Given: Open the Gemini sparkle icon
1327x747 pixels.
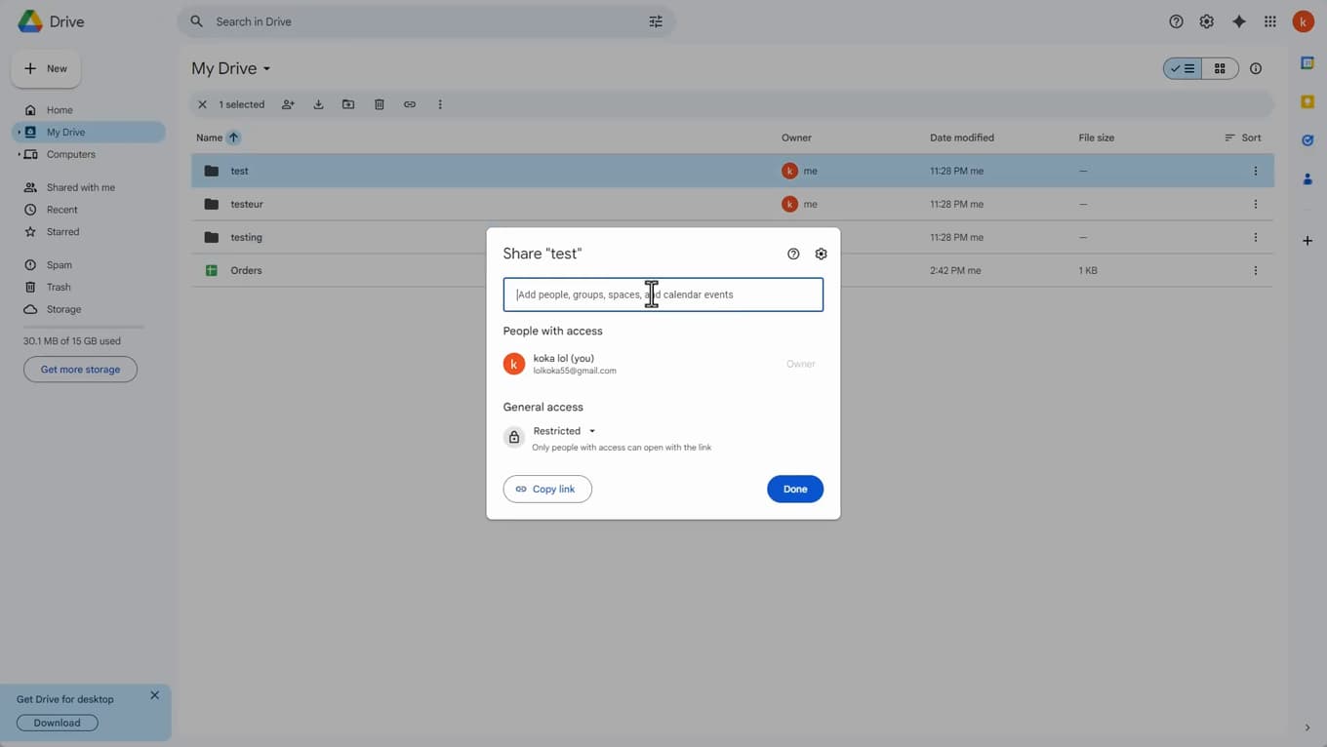Looking at the screenshot, I should [x=1239, y=21].
